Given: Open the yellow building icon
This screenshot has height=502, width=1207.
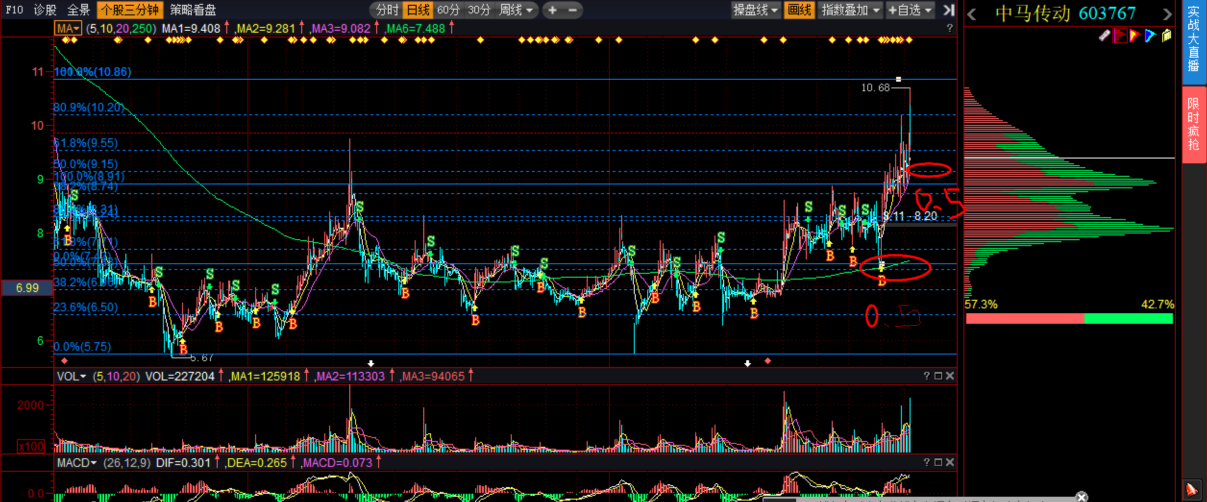Looking at the screenshot, I should coord(1167,36).
